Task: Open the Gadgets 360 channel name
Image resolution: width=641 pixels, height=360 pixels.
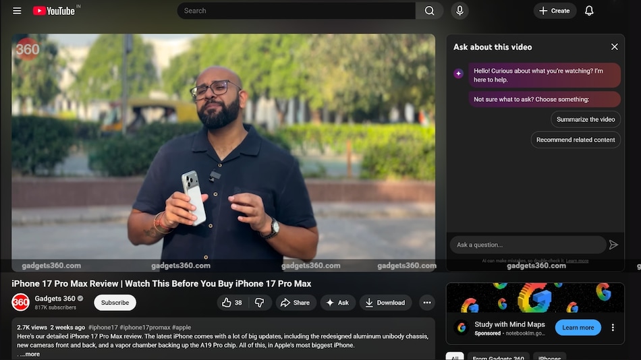Action: coord(55,299)
